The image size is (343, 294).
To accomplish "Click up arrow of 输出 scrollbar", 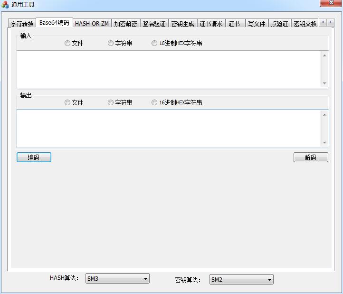I will click(x=324, y=115).
